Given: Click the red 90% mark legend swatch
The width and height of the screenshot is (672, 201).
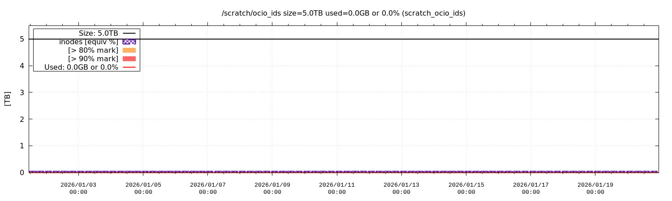Looking at the screenshot, I should click(x=129, y=59).
